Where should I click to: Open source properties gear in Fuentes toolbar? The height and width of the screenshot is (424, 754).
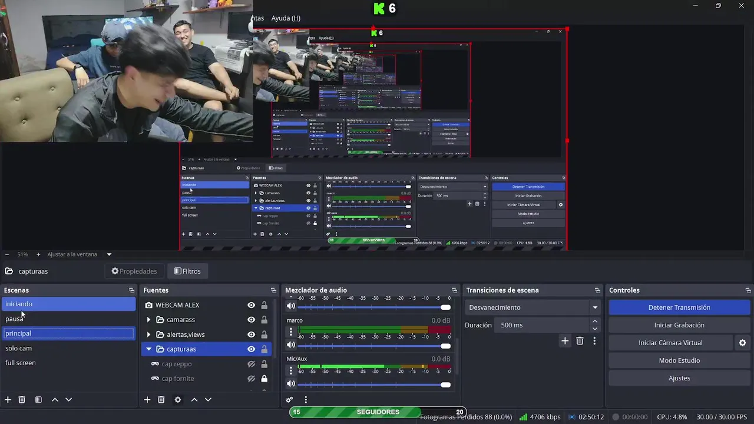point(178,399)
